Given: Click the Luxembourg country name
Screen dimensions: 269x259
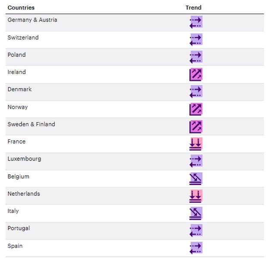Looking at the screenshot, I should (x=24, y=159).
